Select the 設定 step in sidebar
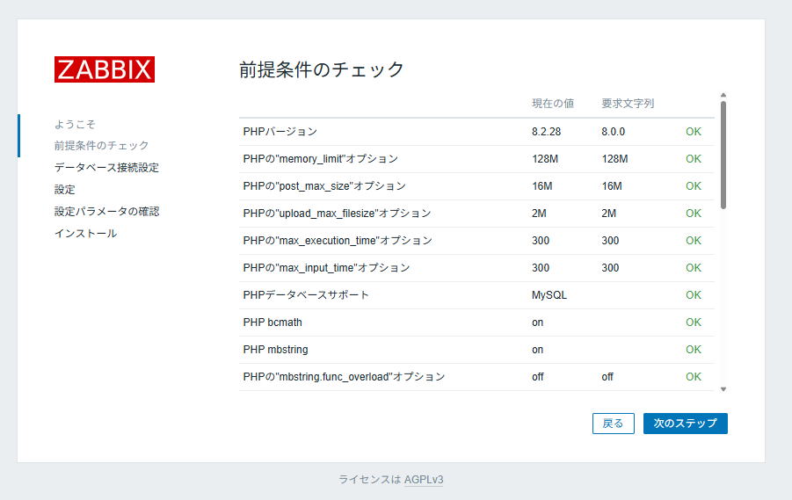 click(65, 190)
